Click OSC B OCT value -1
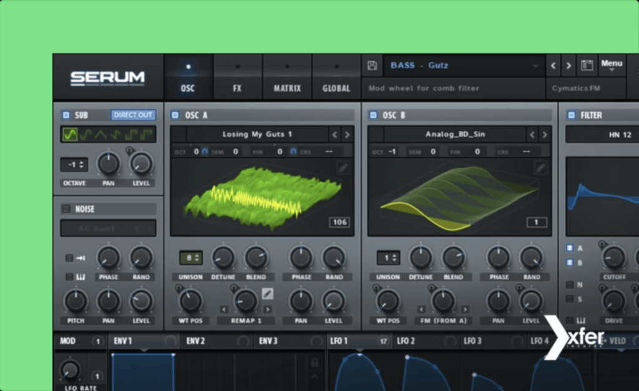Screen dimensions: 639x391 pyautogui.click(x=392, y=152)
